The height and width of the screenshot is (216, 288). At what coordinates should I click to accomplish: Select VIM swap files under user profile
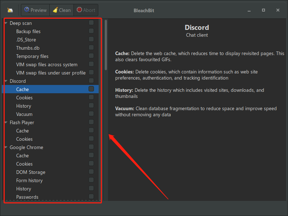[x=51, y=73]
